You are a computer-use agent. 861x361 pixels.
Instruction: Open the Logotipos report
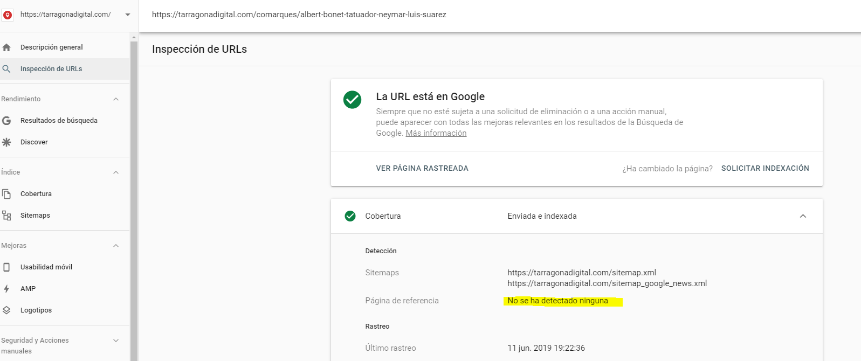click(36, 310)
